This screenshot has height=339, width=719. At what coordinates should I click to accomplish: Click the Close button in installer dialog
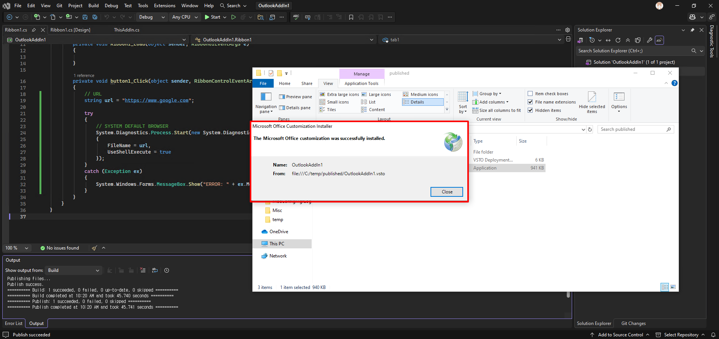coord(447,192)
